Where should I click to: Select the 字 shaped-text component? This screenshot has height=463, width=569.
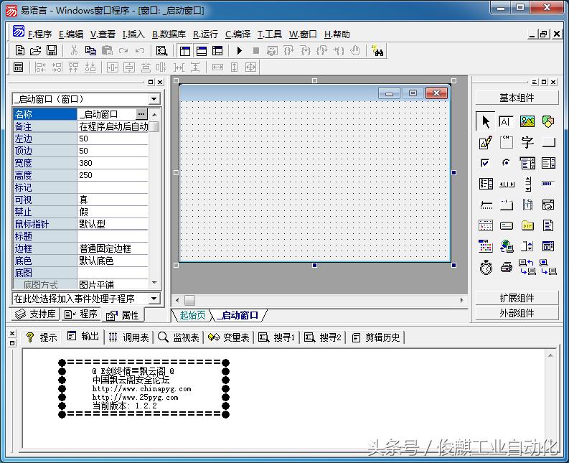pos(527,142)
